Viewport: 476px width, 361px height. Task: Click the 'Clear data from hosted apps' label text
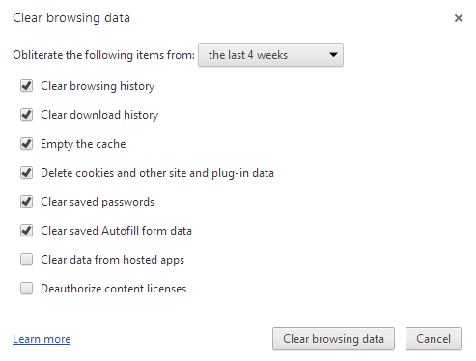[113, 260]
